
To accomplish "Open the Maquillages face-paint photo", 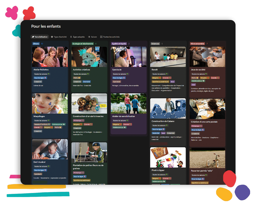I will [50, 103].
